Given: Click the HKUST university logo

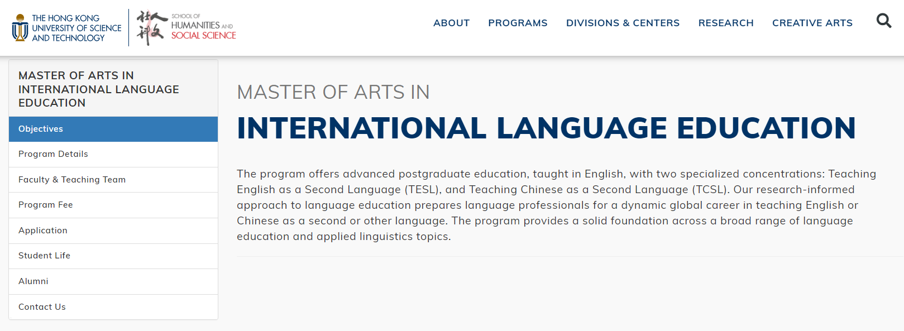Looking at the screenshot, I should coord(67,28).
